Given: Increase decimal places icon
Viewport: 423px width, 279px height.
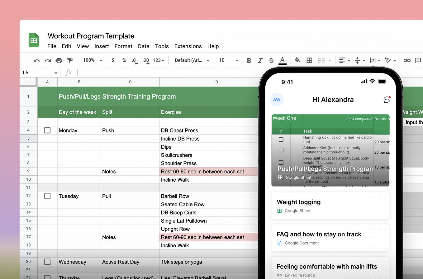Looking at the screenshot, I should tap(145, 61).
